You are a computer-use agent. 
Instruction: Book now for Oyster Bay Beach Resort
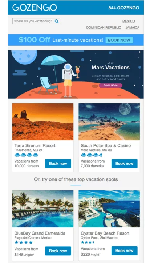point(125,251)
